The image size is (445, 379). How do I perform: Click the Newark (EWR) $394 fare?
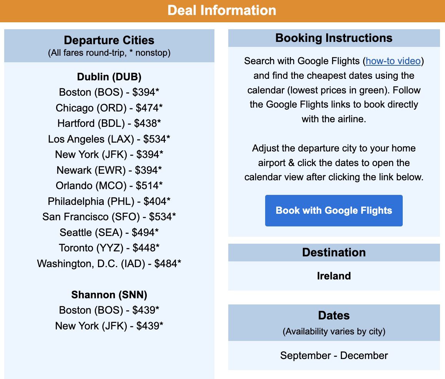pos(109,170)
